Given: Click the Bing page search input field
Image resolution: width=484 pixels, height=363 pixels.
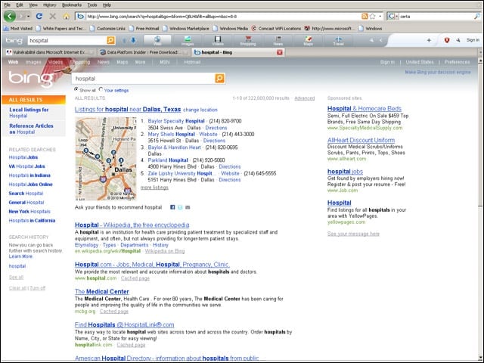Looking at the screenshot, I should tap(143, 79).
